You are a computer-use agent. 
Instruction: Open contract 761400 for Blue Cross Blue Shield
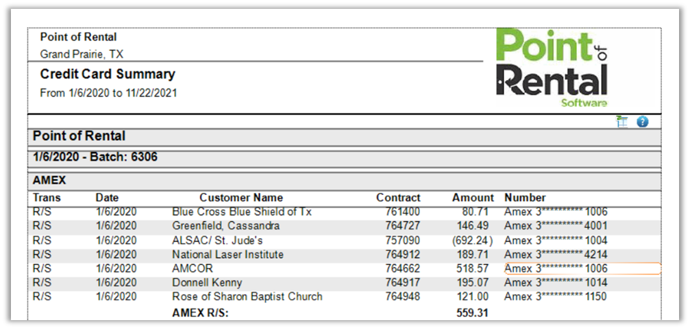403,212
